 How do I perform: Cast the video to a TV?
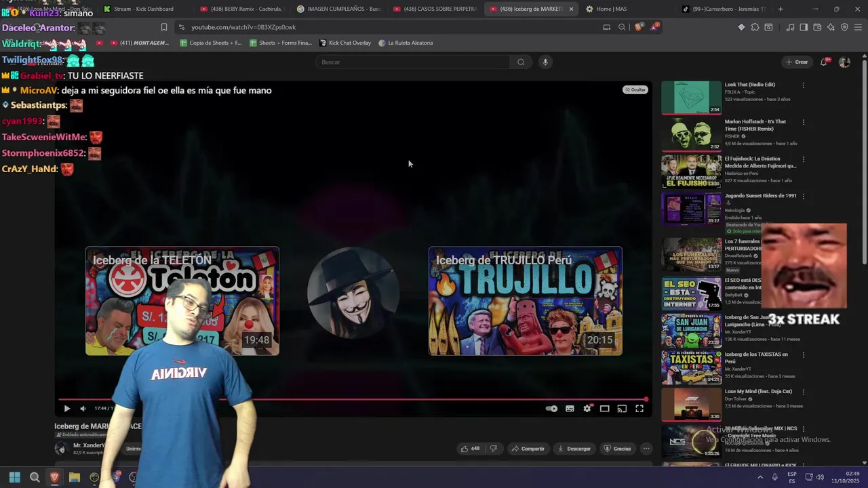tap(622, 409)
